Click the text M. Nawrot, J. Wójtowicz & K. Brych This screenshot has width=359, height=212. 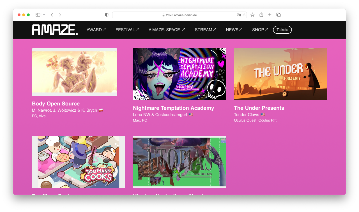[65, 110]
